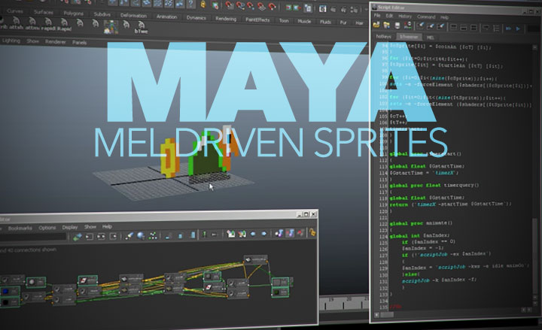Screen dimensions: 542x330
Task: Click the yellow padlock icon in status line
Action: coord(203,5)
